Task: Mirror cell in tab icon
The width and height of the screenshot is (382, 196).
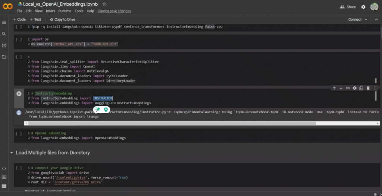Action: (x=361, y=88)
